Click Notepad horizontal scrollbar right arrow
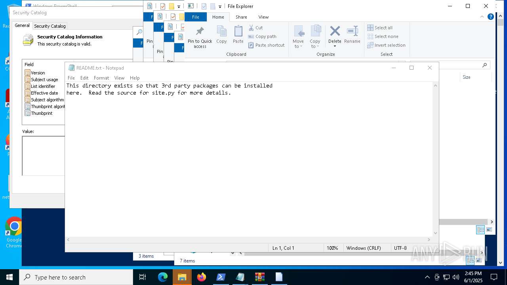 tap(429, 239)
